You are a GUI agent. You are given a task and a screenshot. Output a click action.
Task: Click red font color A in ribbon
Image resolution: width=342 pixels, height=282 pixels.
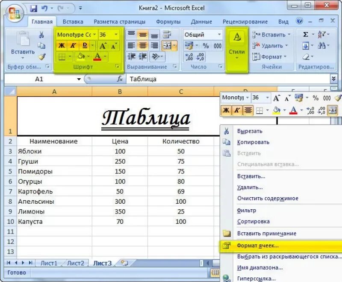tap(97, 57)
